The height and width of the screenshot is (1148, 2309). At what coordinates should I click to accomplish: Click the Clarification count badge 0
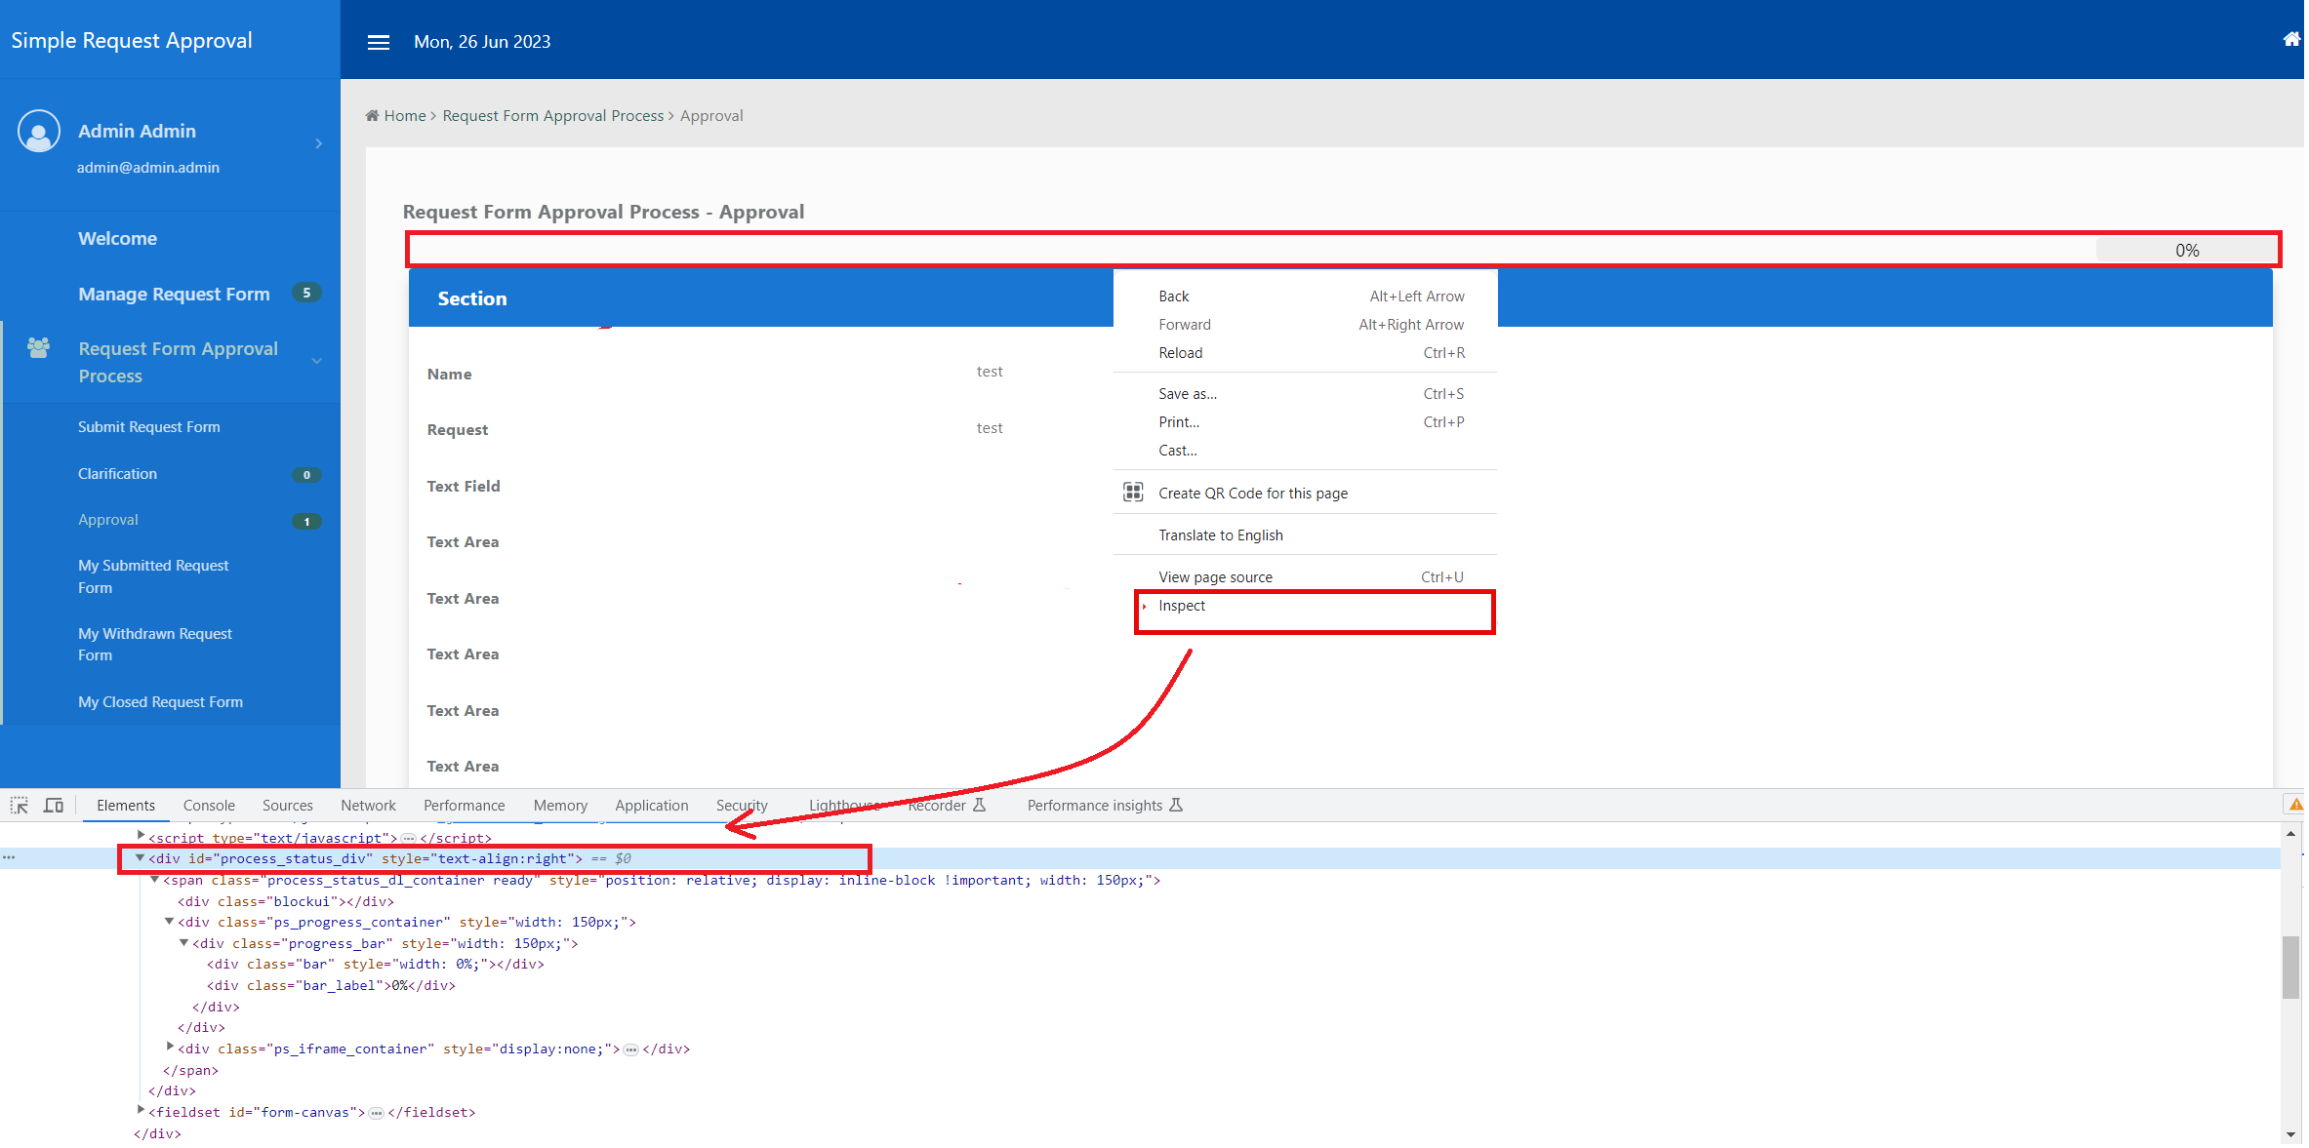click(306, 475)
